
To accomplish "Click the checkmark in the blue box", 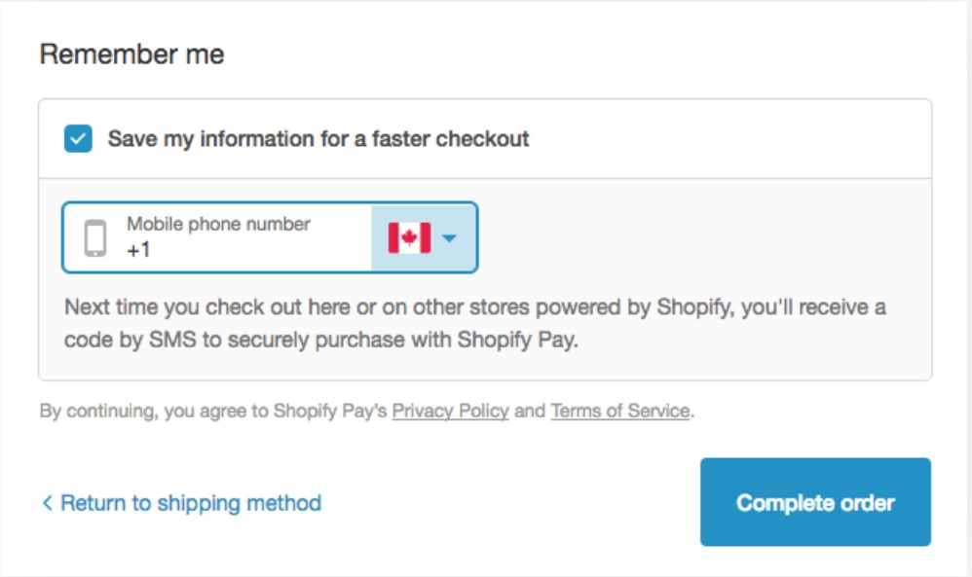I will pyautogui.click(x=78, y=138).
